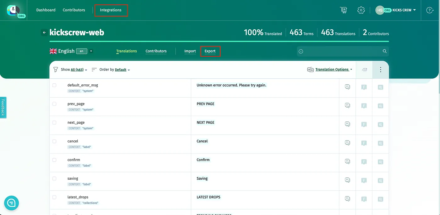Open the English language switcher arrow
440x215 pixels.
click(x=91, y=51)
